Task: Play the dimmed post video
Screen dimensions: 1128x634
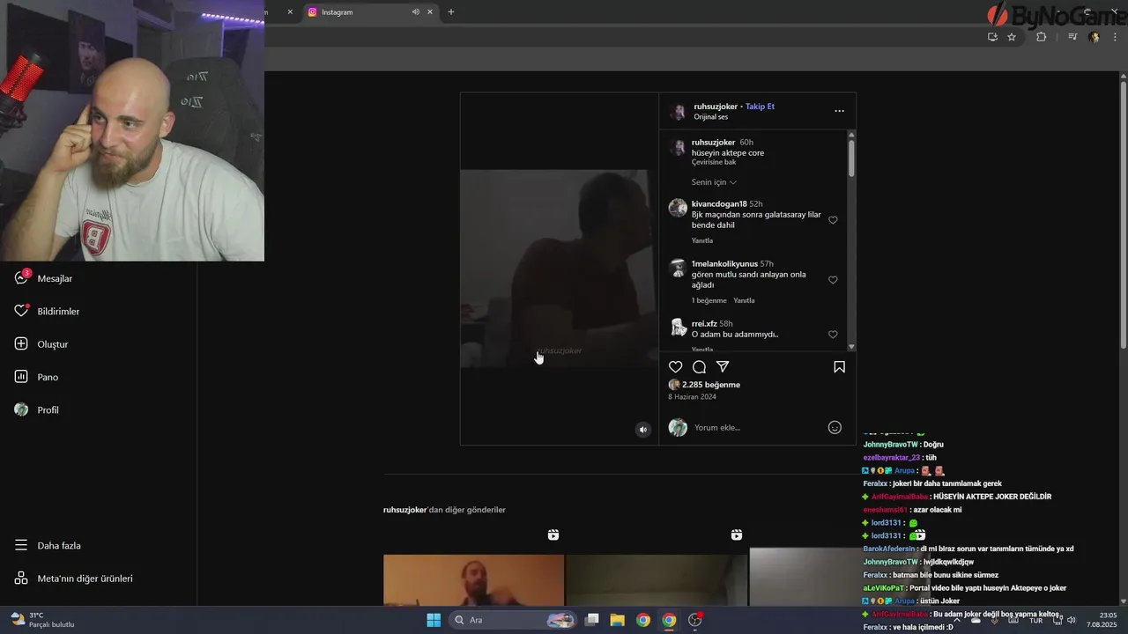Action: pos(559,269)
